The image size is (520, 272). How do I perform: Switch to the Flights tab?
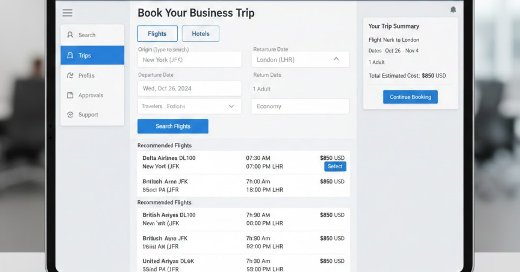(x=157, y=33)
